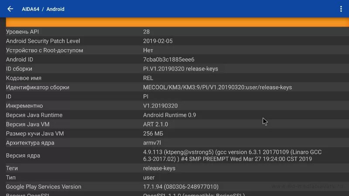
Task: Select the API level value 28
Action: pyautogui.click(x=146, y=32)
